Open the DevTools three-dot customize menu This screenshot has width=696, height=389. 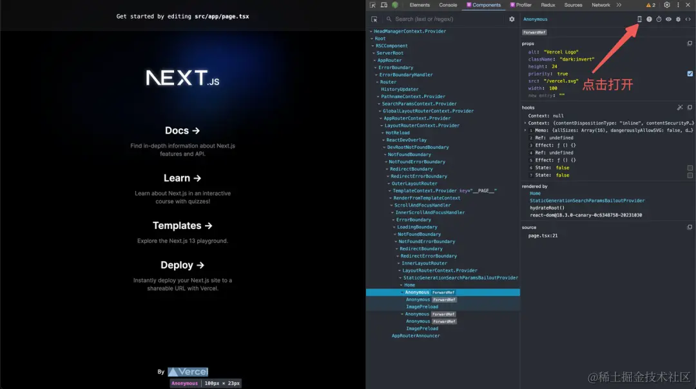coord(678,5)
